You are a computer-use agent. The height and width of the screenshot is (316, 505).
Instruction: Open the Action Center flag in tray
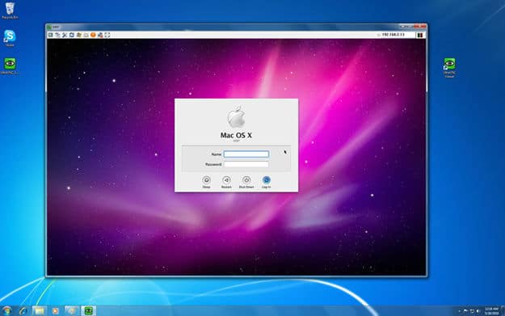pos(465,311)
